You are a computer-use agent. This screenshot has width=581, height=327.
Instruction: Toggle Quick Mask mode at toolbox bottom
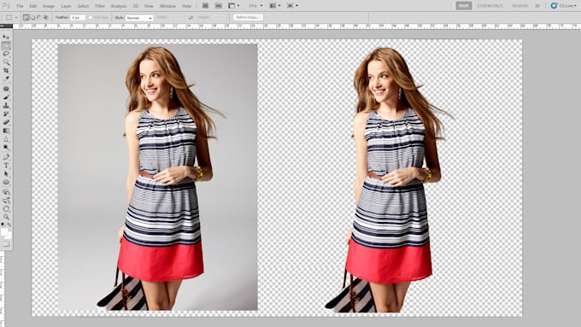point(6,243)
